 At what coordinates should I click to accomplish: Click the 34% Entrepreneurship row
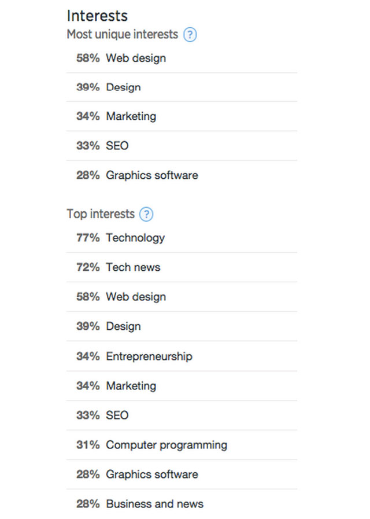pyautogui.click(x=149, y=356)
